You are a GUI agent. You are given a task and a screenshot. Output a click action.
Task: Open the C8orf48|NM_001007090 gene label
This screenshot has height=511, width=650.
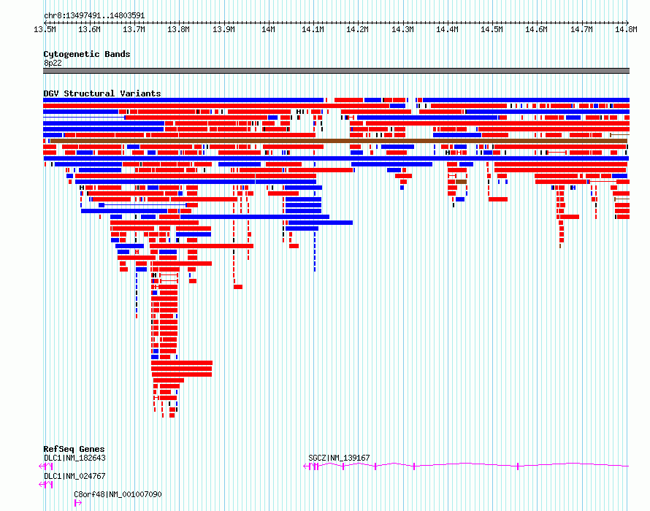[118, 494]
